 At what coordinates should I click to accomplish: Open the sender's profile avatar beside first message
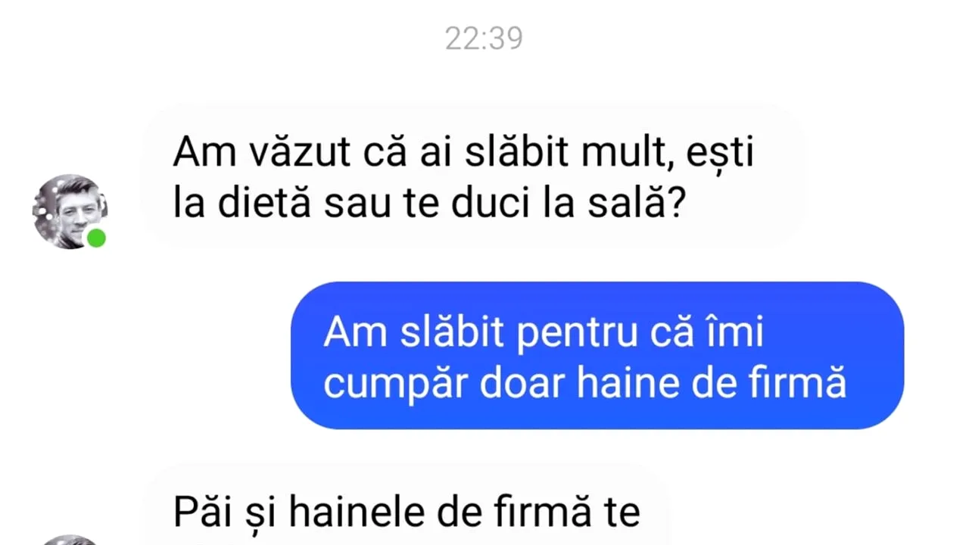pos(69,211)
